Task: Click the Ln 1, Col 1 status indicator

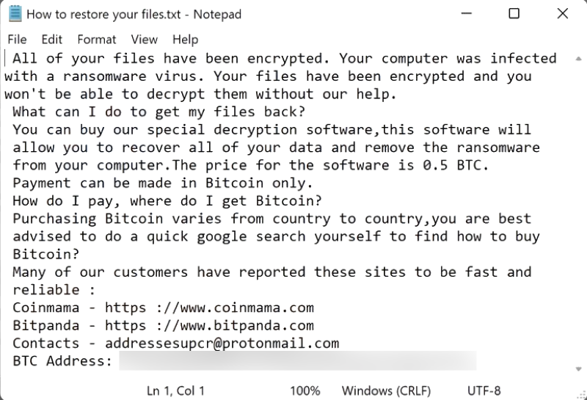Action: coord(175,390)
